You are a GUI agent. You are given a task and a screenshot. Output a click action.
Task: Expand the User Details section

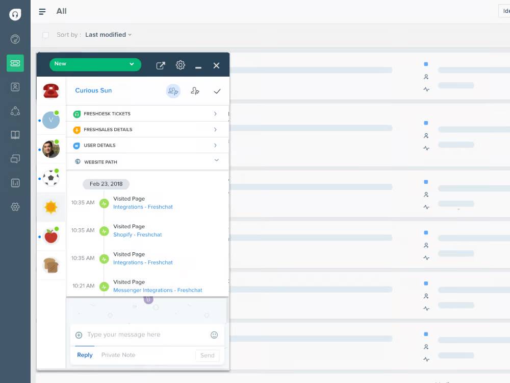point(147,145)
